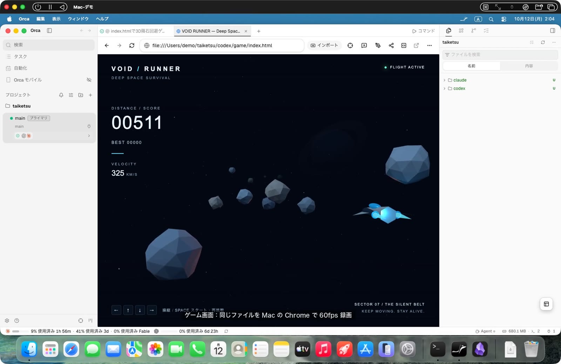Open taiketsu panel more options menu

point(554,42)
